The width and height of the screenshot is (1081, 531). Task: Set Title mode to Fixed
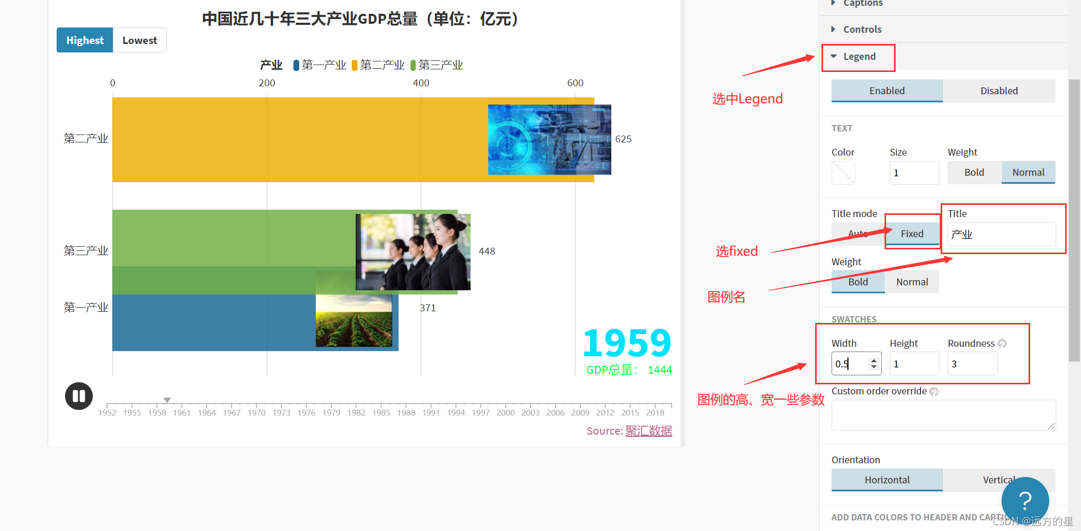coord(912,234)
